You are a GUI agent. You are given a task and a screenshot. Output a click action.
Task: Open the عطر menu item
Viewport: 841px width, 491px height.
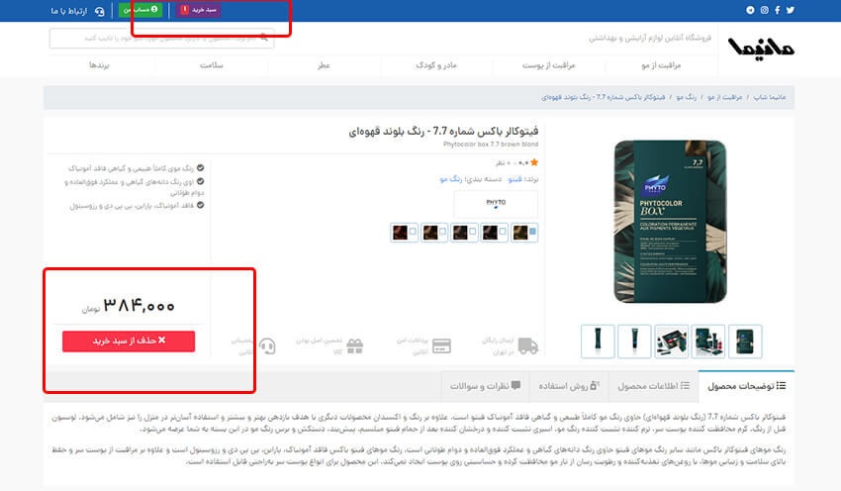tap(324, 65)
